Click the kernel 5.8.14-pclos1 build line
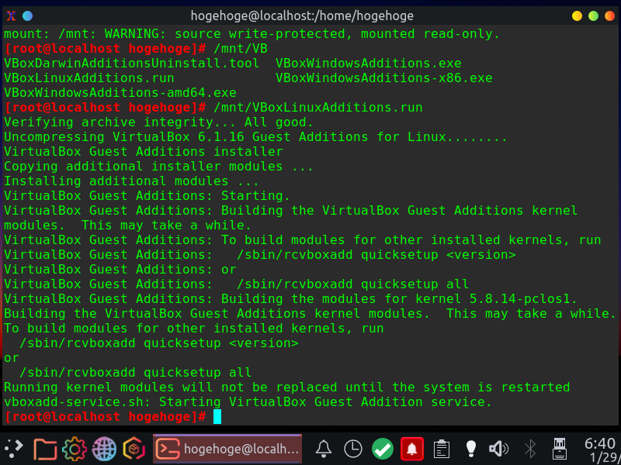 coord(290,299)
